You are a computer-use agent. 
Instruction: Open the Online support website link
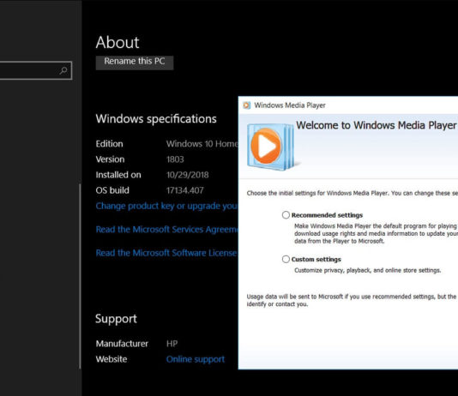[196, 359]
